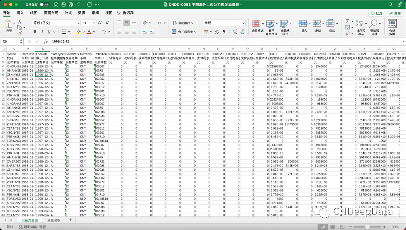Click the Decrease Font Size icon

coord(107,23)
